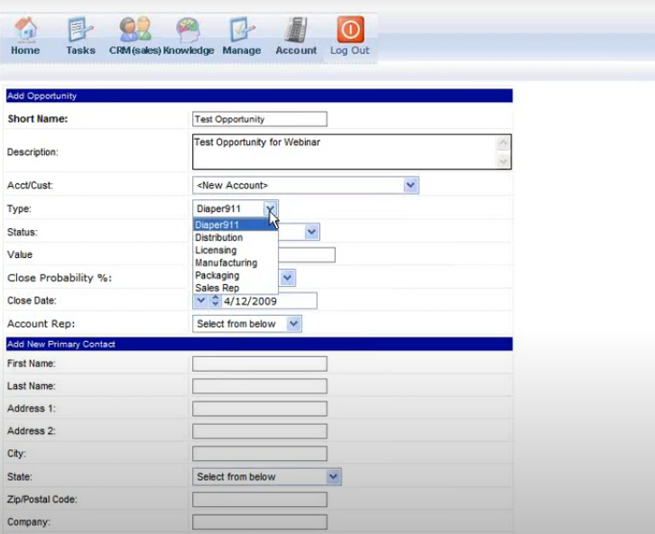The width and height of the screenshot is (655, 534).
Task: Click the Home navigation label
Action: tap(25, 51)
